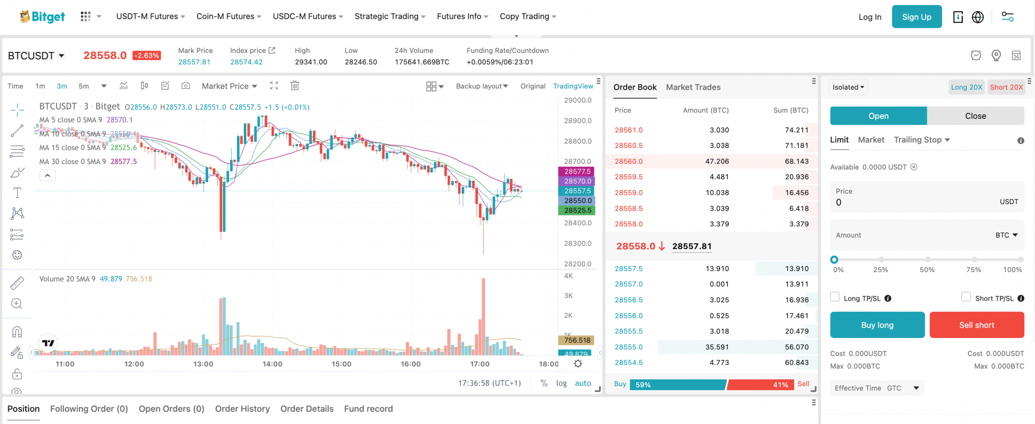Adjust Long 20X leverage
The height and width of the screenshot is (424, 1035).
(x=966, y=87)
